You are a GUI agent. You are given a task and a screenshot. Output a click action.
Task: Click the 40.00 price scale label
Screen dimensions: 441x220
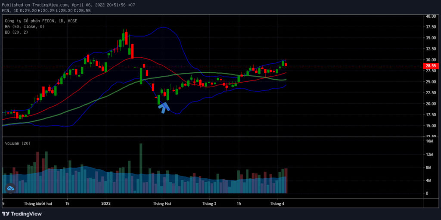(x=431, y=16)
